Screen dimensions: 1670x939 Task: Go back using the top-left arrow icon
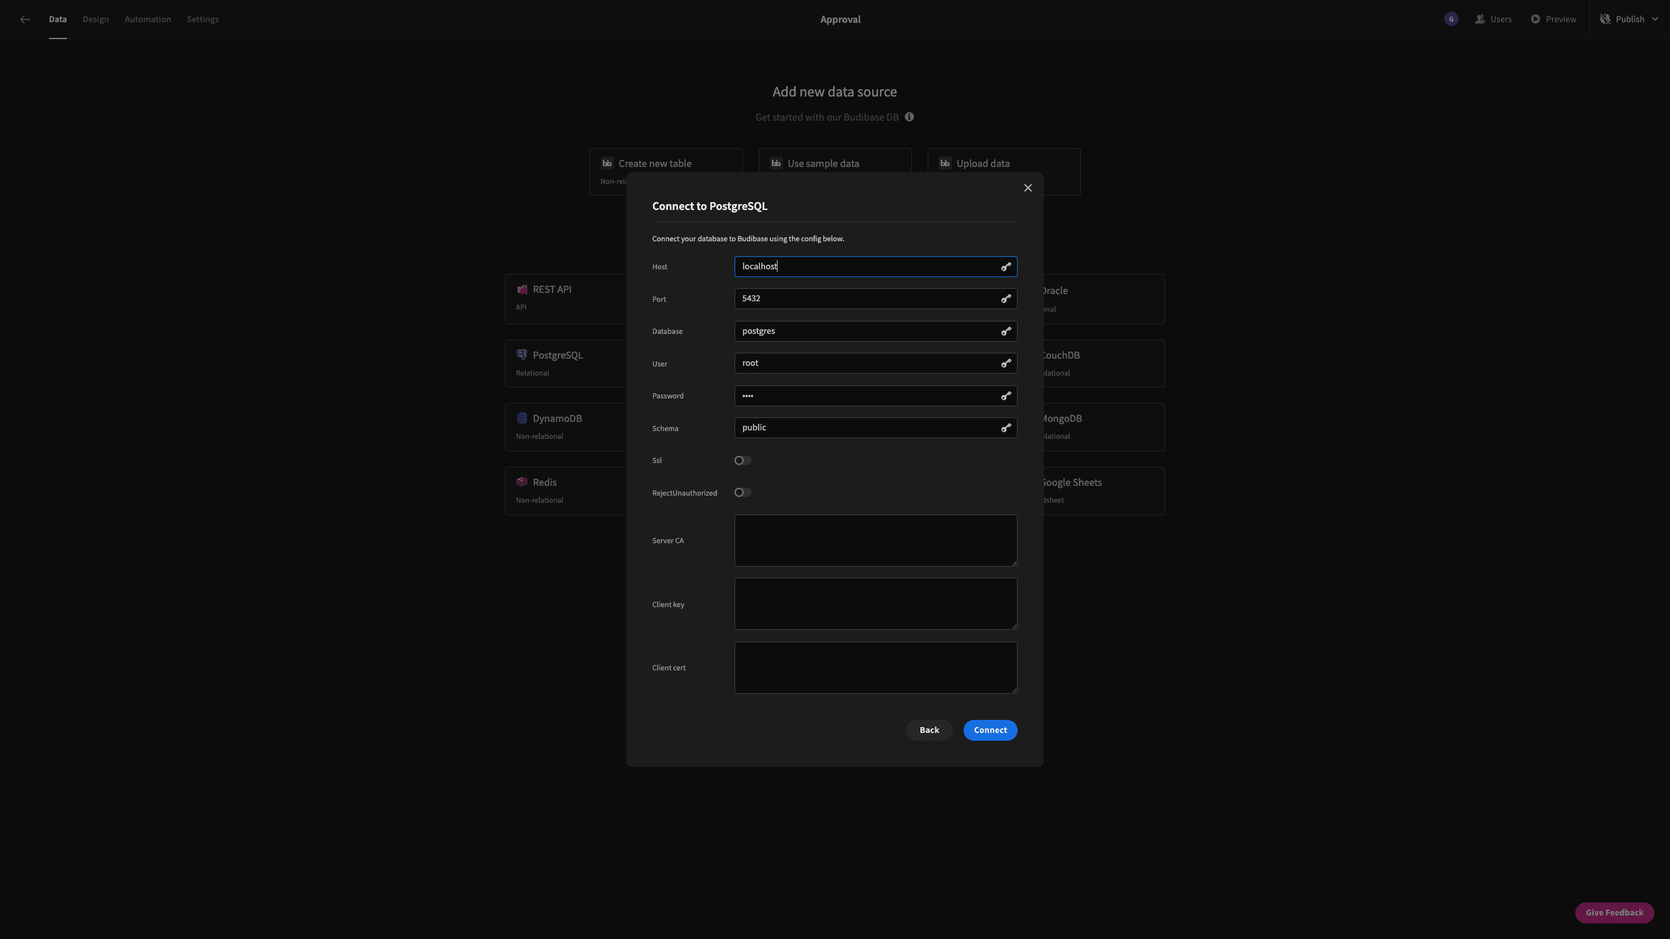[x=25, y=20]
